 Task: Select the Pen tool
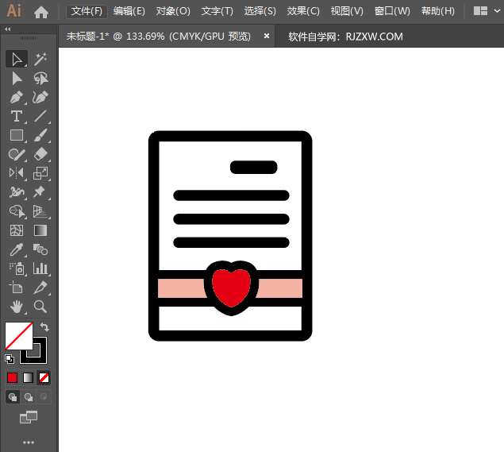pyautogui.click(x=17, y=97)
